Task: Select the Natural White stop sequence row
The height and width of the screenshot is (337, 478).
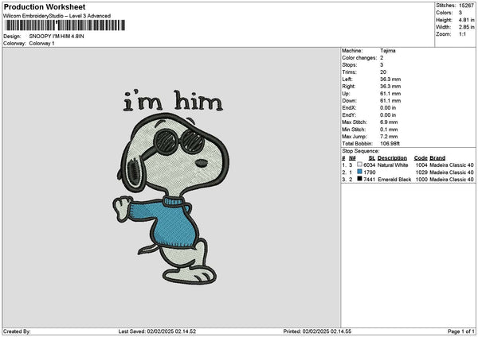Action: [407, 165]
